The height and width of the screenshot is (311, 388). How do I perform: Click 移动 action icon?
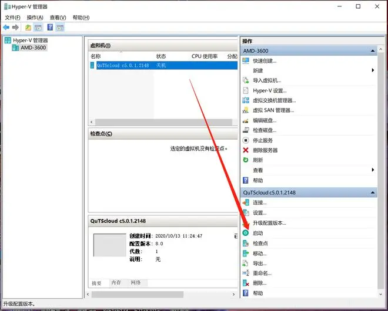[x=246, y=253]
